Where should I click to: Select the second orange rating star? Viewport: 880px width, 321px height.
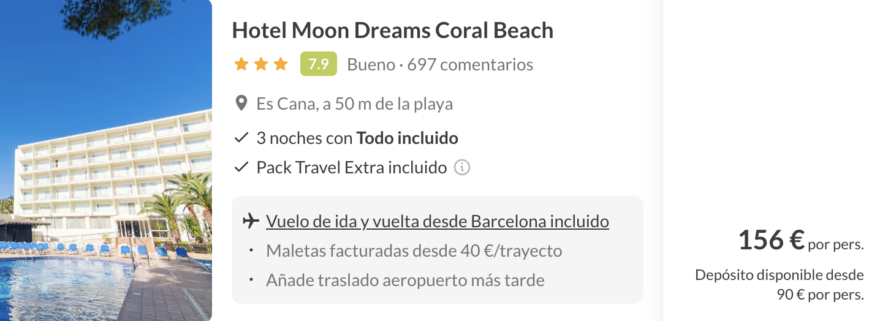pyautogui.click(x=261, y=64)
